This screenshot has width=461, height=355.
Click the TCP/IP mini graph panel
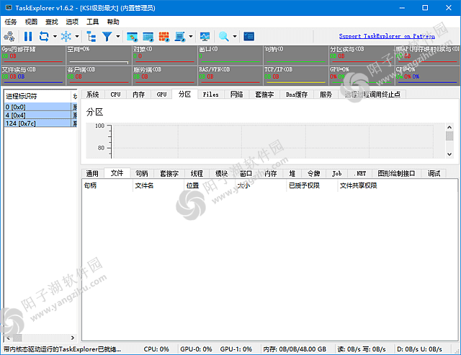click(295, 75)
